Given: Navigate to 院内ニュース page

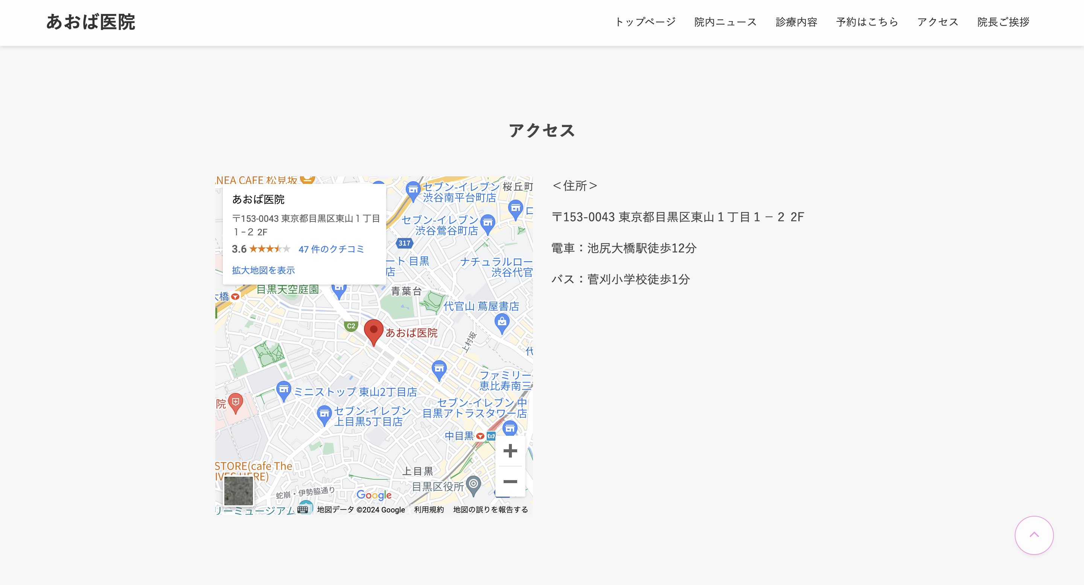Looking at the screenshot, I should [x=725, y=22].
